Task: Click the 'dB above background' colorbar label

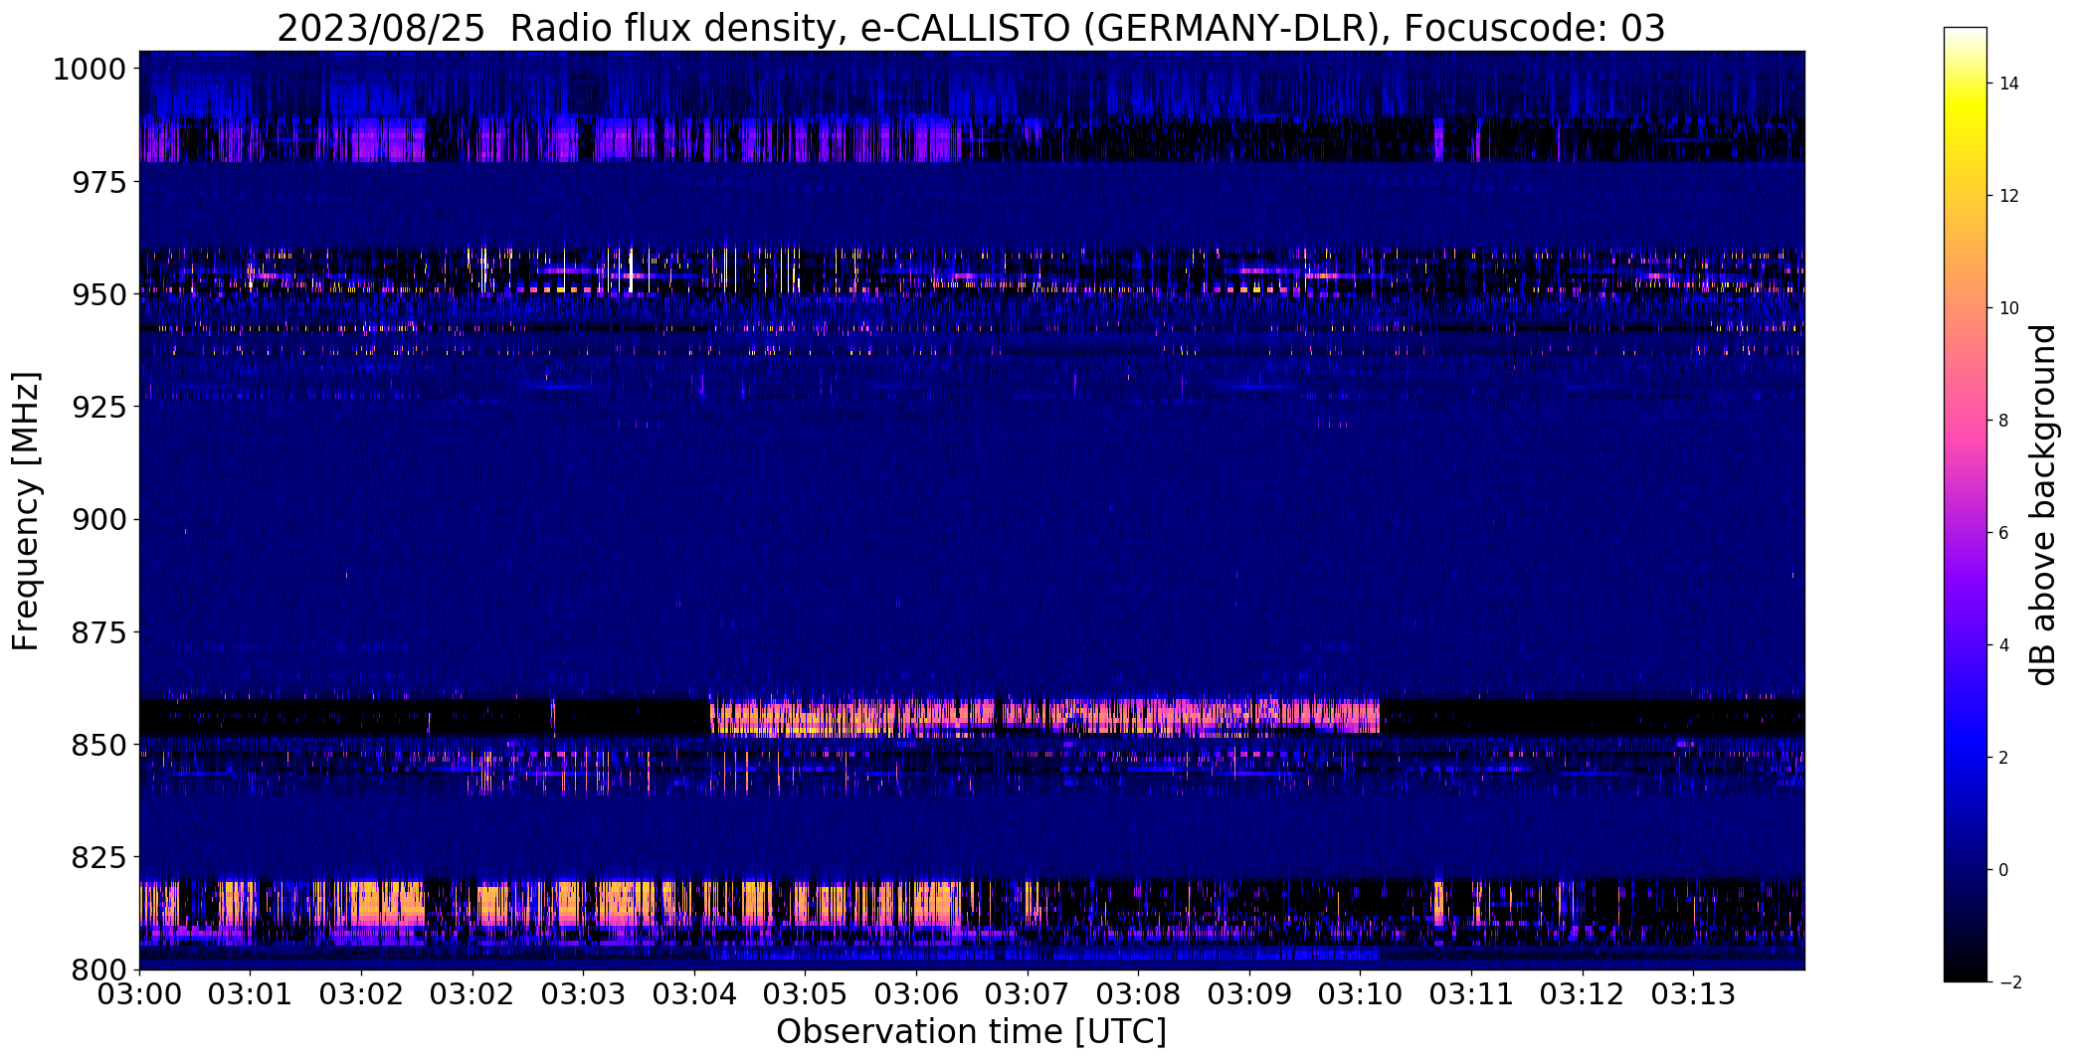Action: tap(2042, 504)
